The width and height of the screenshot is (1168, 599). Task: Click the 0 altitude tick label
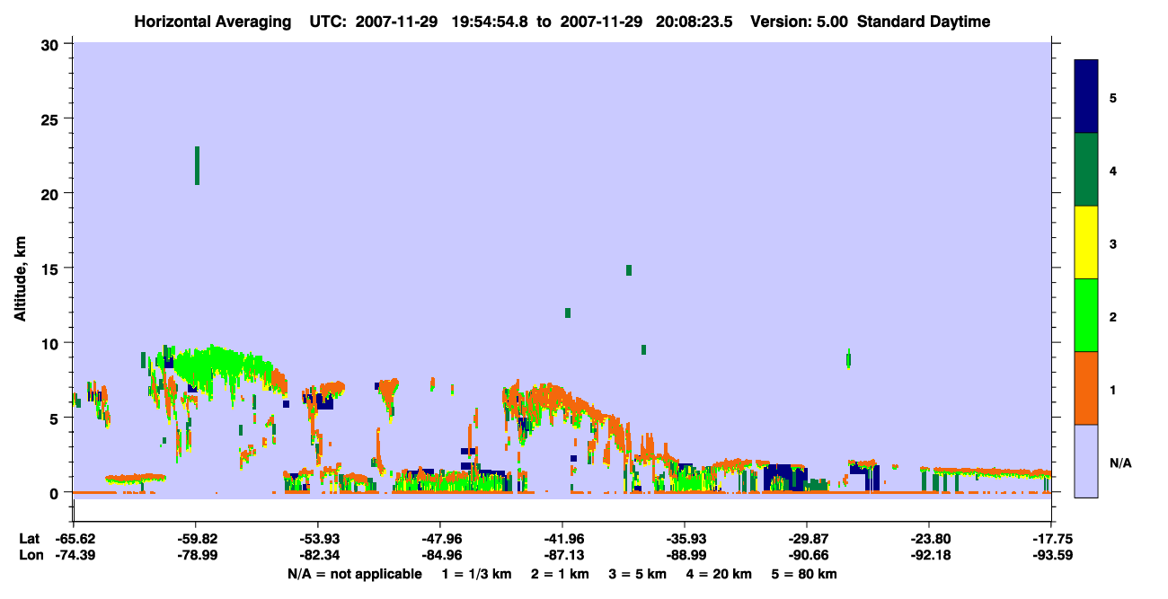57,492
